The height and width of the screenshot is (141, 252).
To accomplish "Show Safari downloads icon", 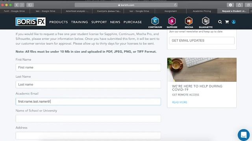I will coord(230,5).
